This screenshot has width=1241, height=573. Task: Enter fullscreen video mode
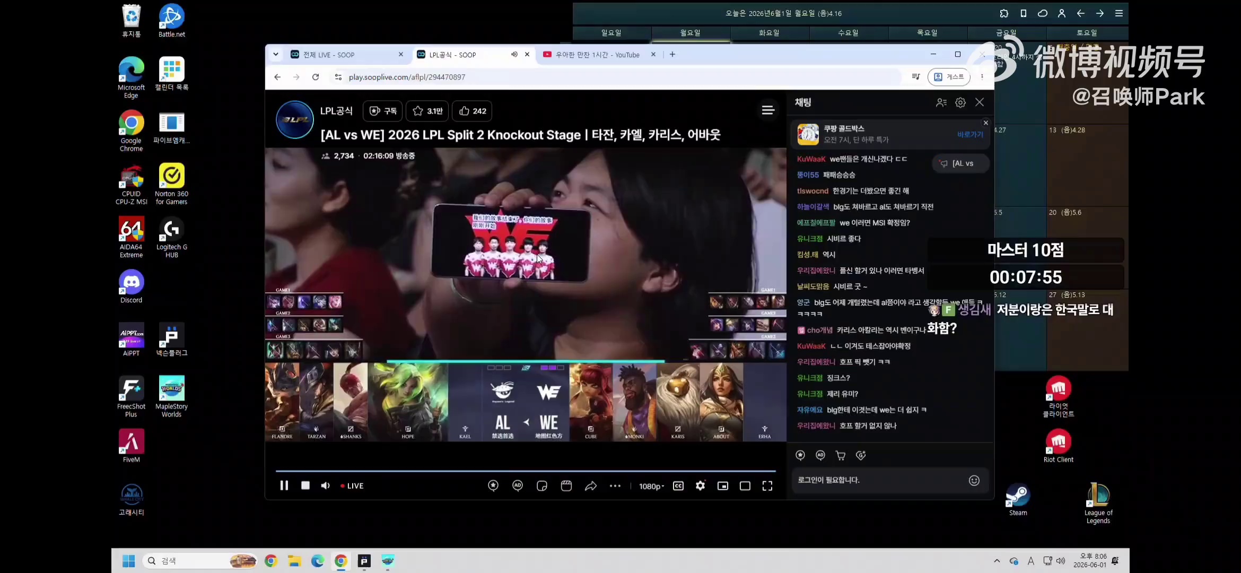click(x=767, y=486)
